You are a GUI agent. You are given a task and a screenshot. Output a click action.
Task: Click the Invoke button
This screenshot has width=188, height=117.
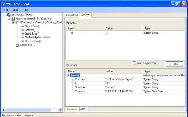click(174, 64)
